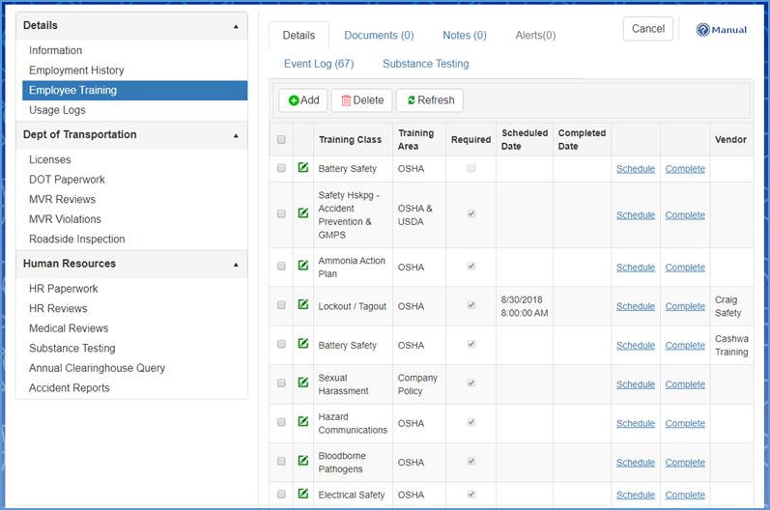The width and height of the screenshot is (770, 510).
Task: Tick the Ammonia Action Plan row checkbox
Action: coord(281,267)
